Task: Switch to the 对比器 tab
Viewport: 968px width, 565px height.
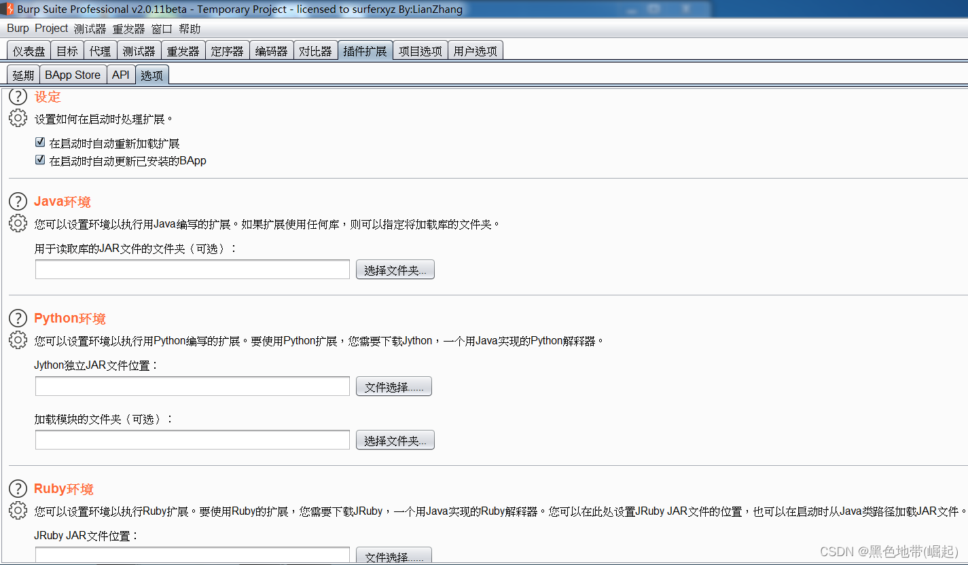Action: pos(315,51)
